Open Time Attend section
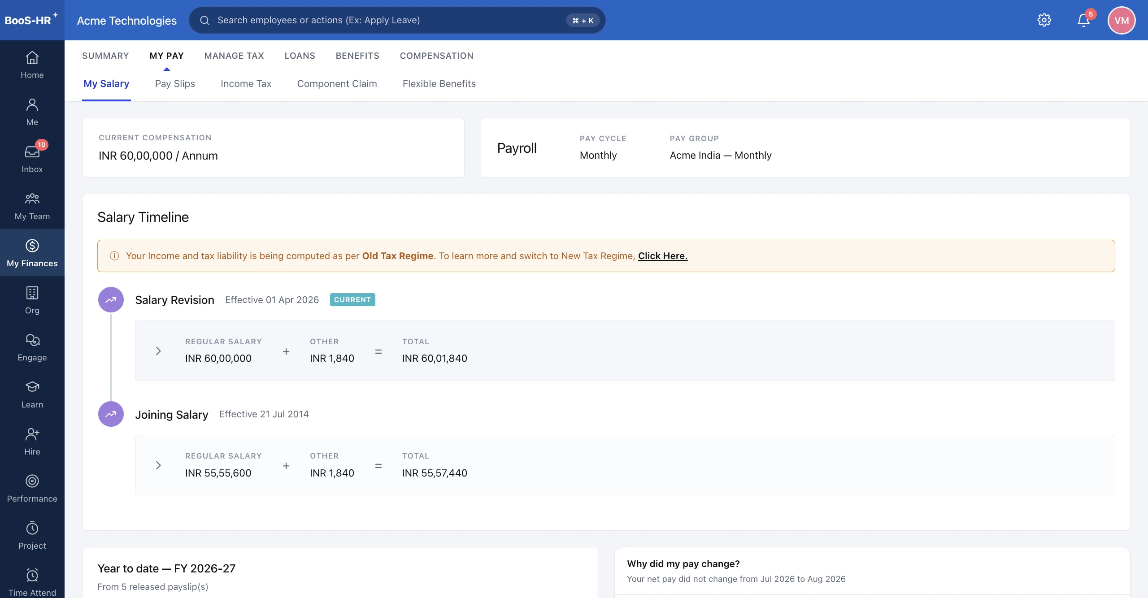 [32, 582]
